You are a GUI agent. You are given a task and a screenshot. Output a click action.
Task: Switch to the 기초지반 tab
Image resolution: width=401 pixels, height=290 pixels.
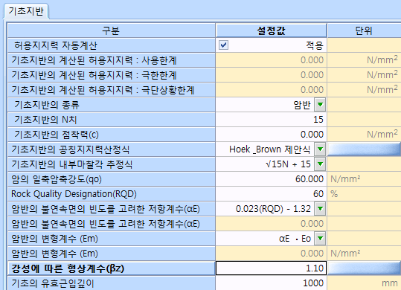coord(26,11)
